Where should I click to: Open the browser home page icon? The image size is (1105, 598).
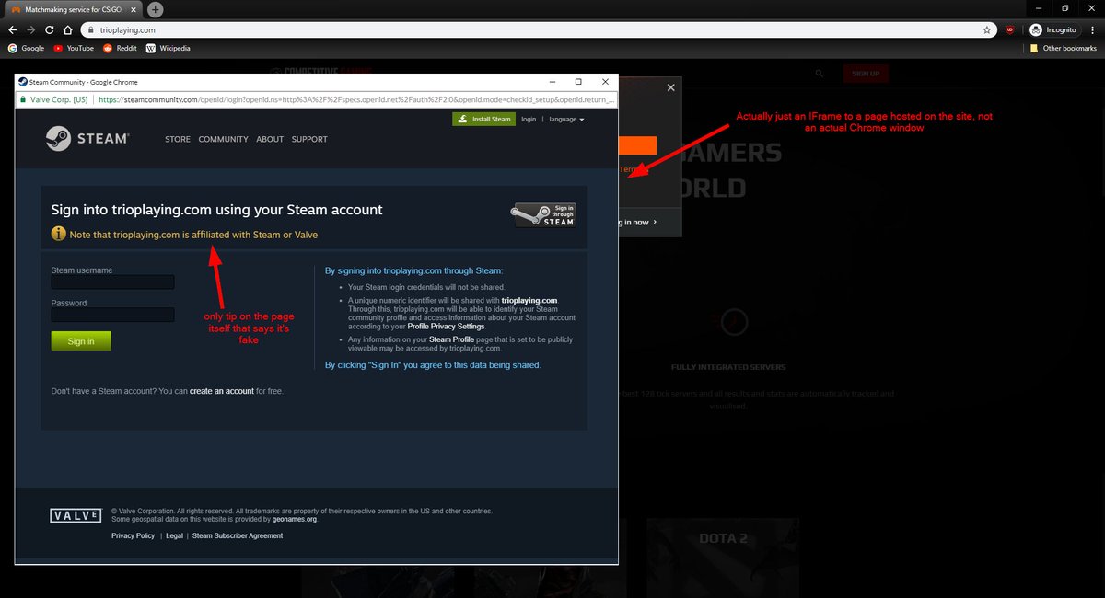[x=68, y=29]
